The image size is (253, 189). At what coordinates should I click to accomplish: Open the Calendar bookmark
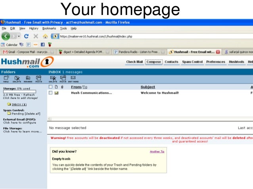pyautogui.click(x=9, y=45)
